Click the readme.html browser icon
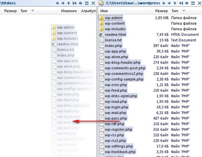 click(101, 34)
